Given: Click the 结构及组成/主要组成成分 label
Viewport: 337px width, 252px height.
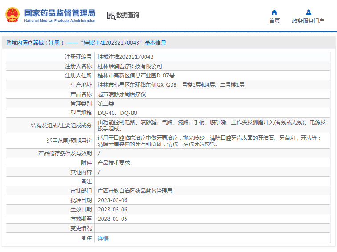Looking at the screenshot, I should pyautogui.click(x=61, y=126).
